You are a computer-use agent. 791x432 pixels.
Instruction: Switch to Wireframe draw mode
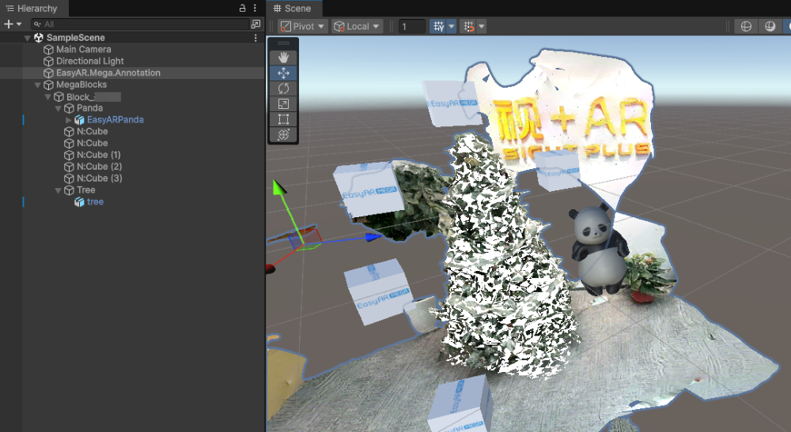pyautogui.click(x=746, y=26)
